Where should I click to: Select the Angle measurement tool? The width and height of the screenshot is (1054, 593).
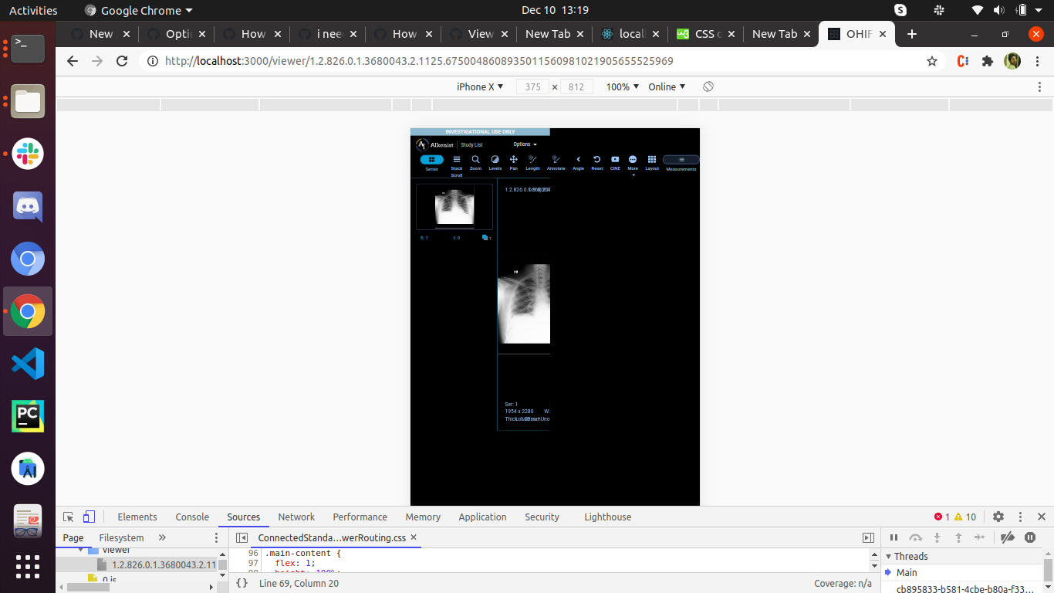point(579,161)
